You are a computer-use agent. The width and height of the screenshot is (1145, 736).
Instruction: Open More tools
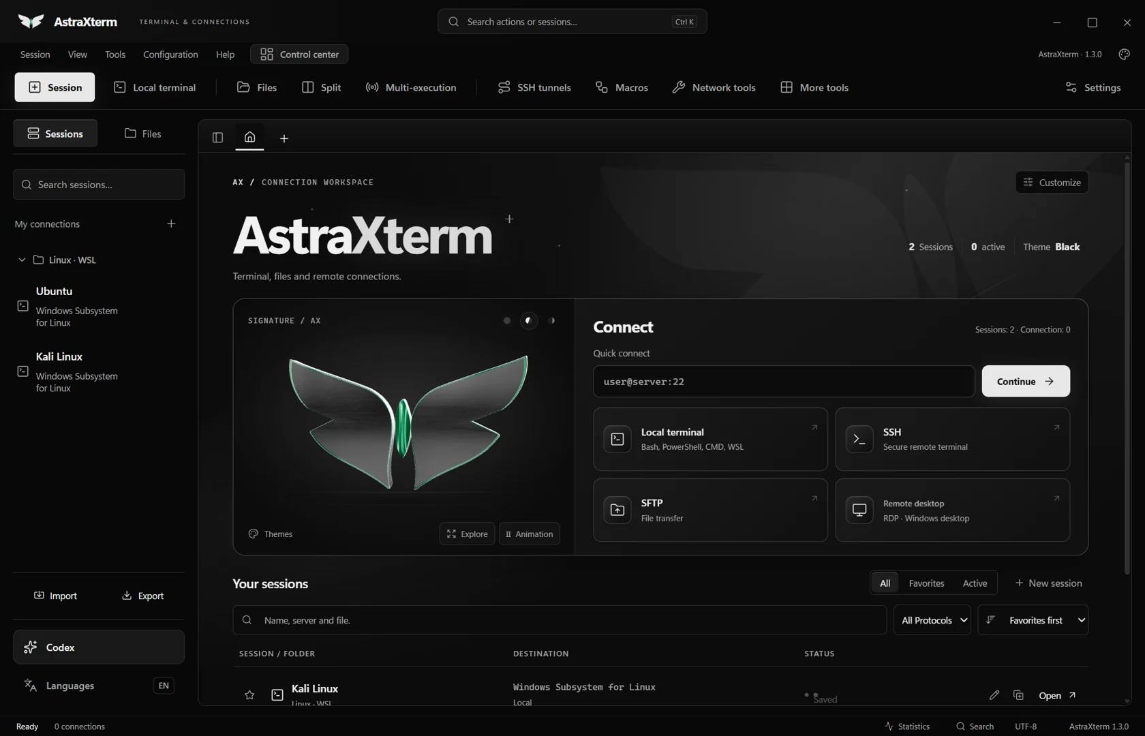[814, 87]
